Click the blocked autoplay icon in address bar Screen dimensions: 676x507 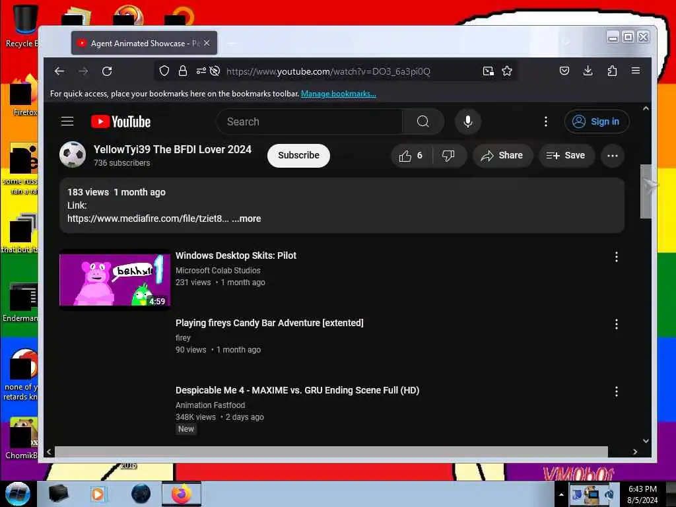215,71
